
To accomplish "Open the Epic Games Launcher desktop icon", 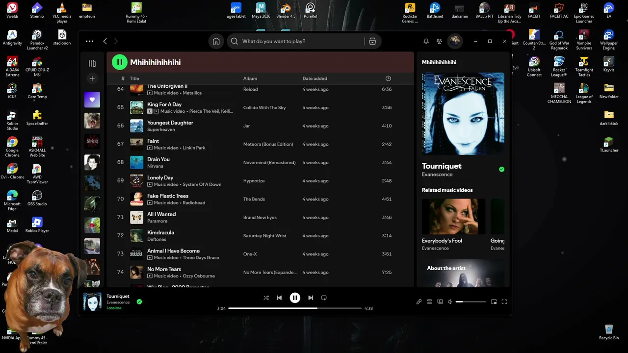I will click(584, 13).
